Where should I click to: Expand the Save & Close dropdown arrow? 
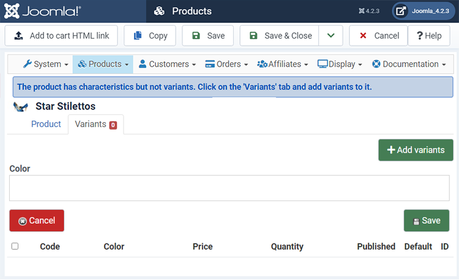[330, 35]
